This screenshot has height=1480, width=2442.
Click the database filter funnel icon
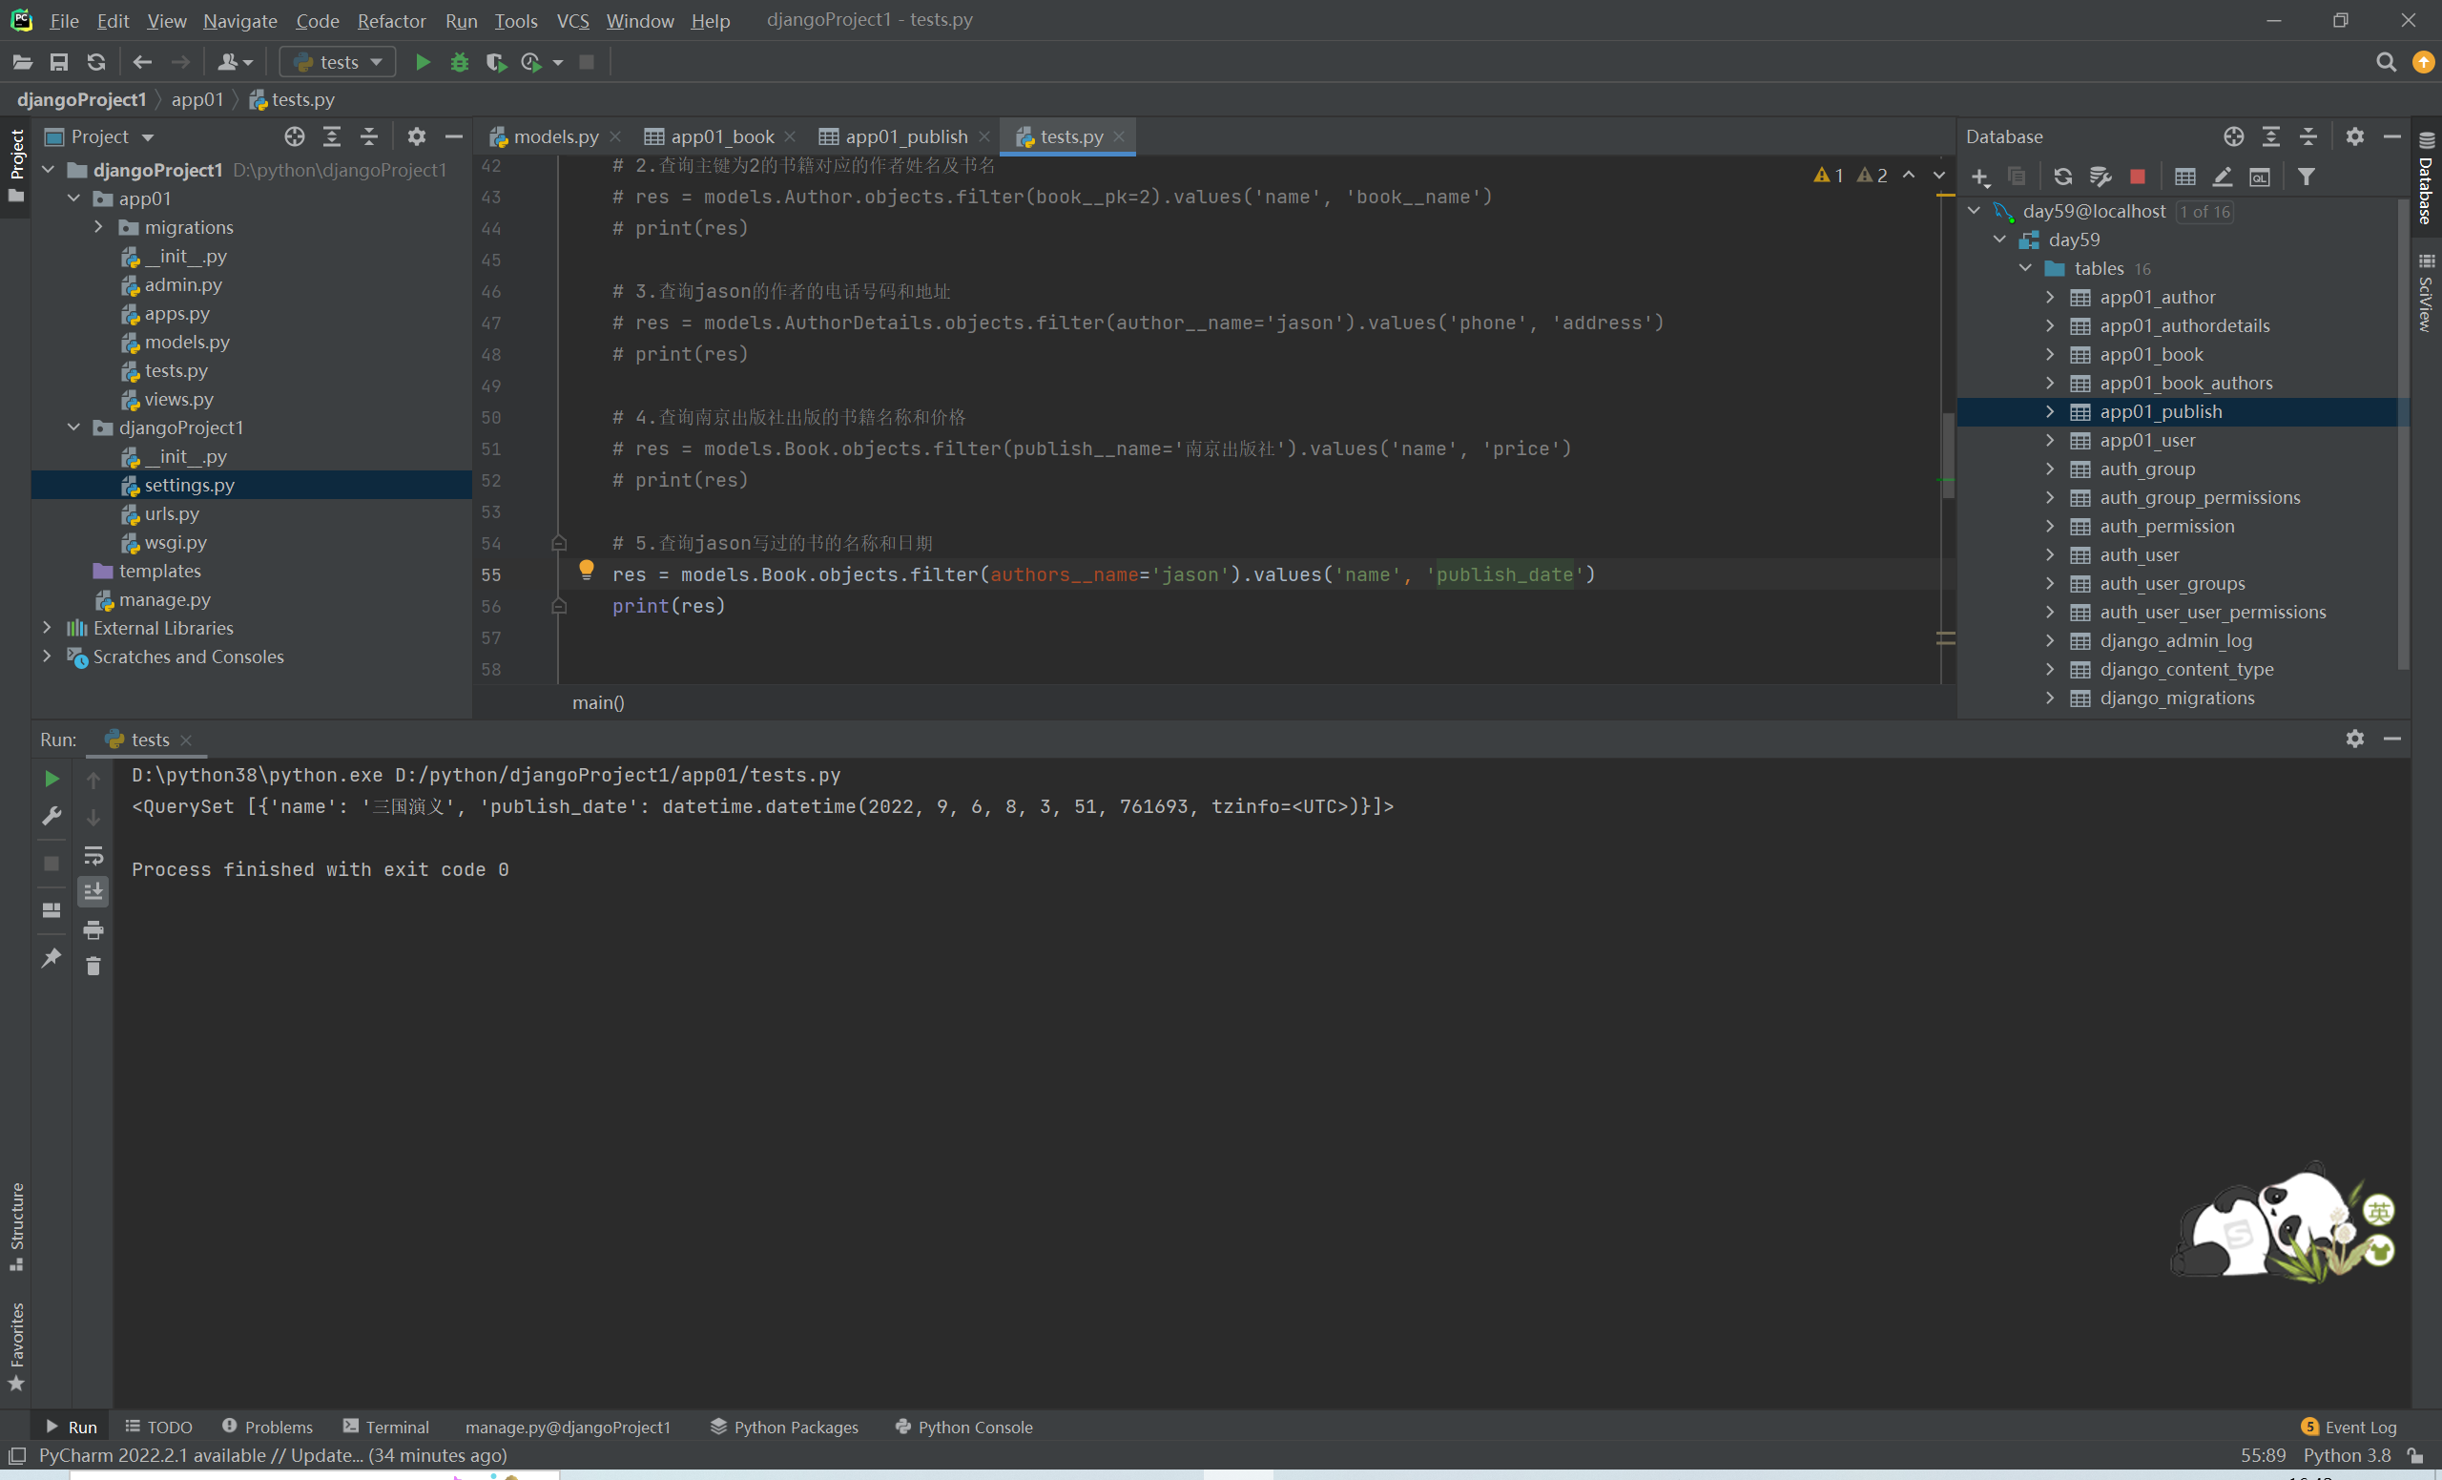coord(2307,177)
